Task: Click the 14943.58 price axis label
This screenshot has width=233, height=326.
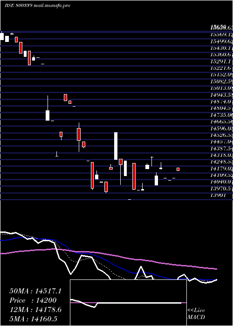Action: coord(221,95)
